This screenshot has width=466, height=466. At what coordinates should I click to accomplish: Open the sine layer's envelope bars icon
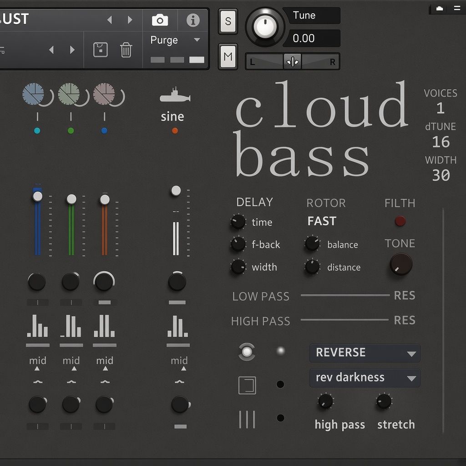coord(177,326)
